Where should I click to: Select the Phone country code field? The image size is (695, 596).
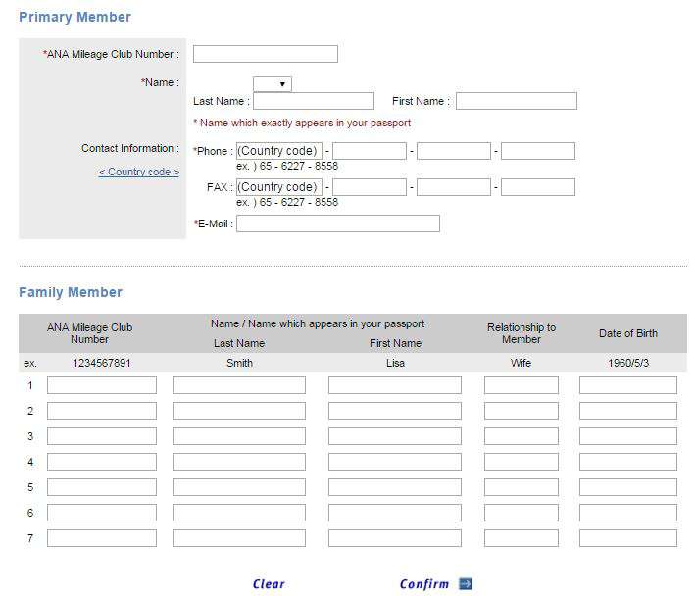[279, 151]
